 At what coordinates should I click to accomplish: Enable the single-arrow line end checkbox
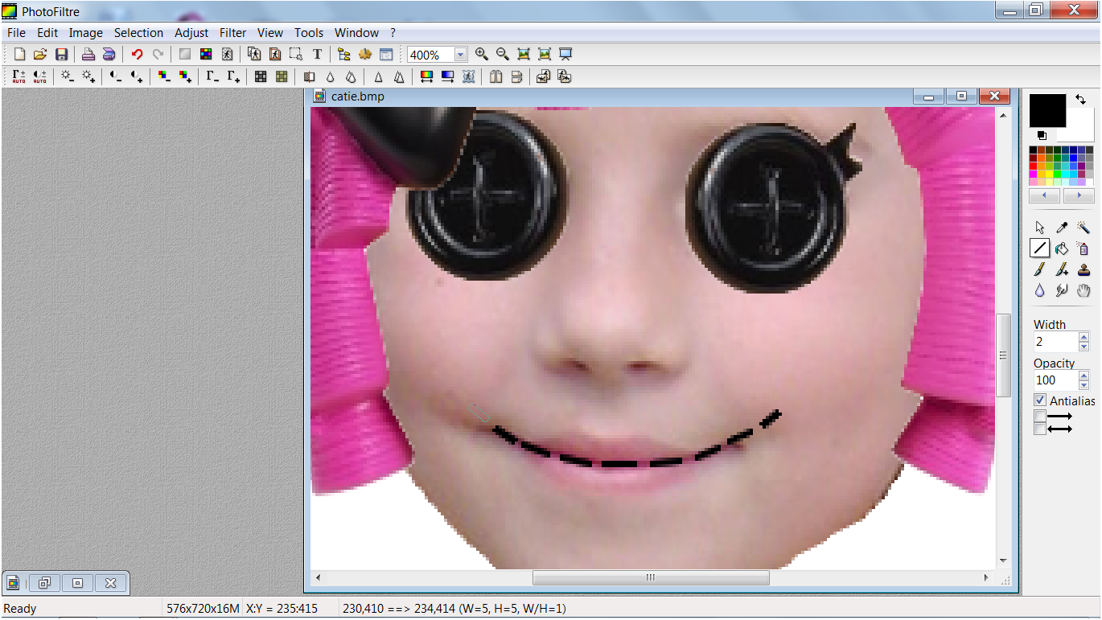point(1040,416)
